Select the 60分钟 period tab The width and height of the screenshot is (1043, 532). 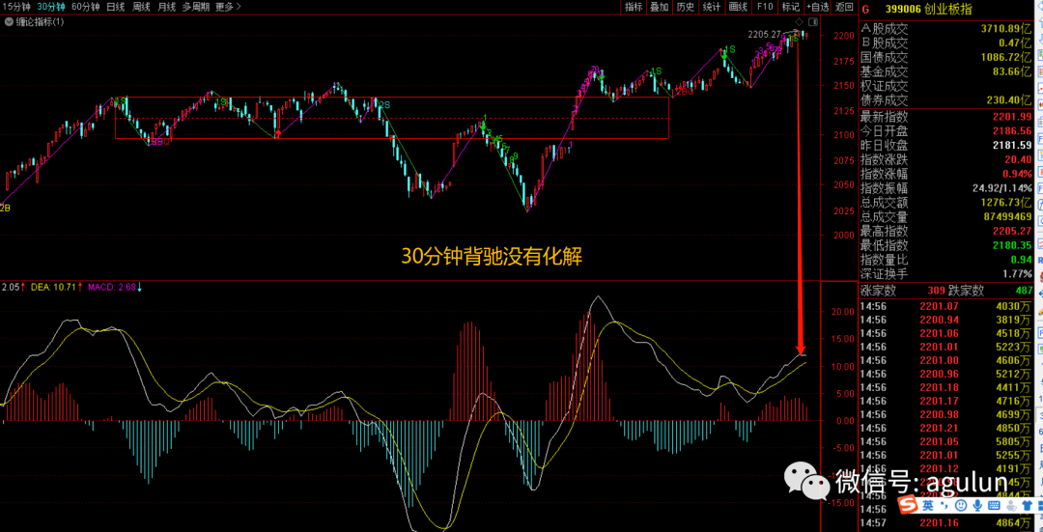point(84,7)
